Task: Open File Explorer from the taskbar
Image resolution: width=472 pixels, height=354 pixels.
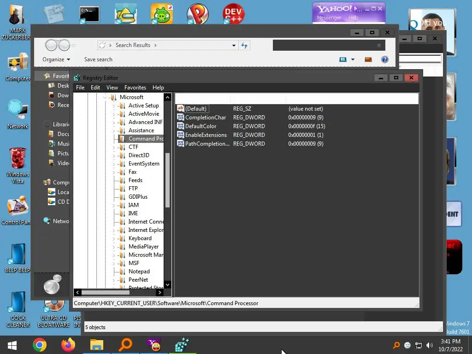Action: [x=97, y=345]
